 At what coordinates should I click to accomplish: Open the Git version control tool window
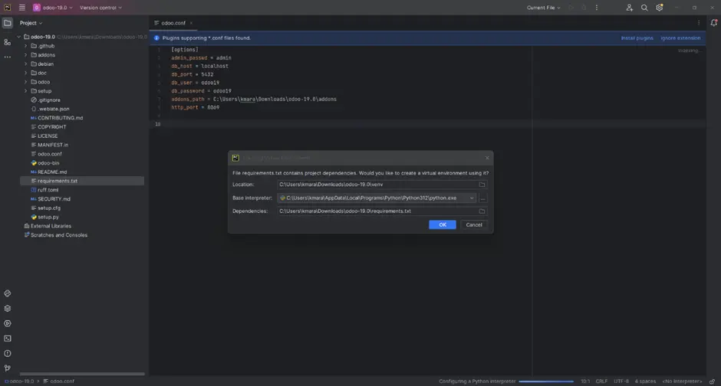[x=8, y=368]
